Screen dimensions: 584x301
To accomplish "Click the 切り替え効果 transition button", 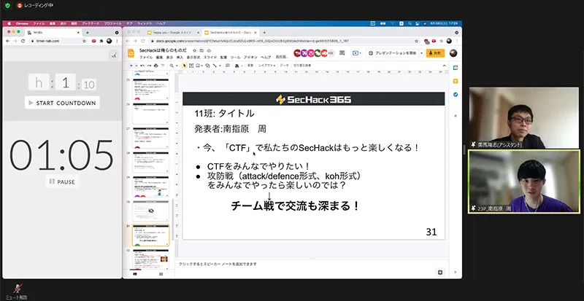I will pyautogui.click(x=302, y=66).
